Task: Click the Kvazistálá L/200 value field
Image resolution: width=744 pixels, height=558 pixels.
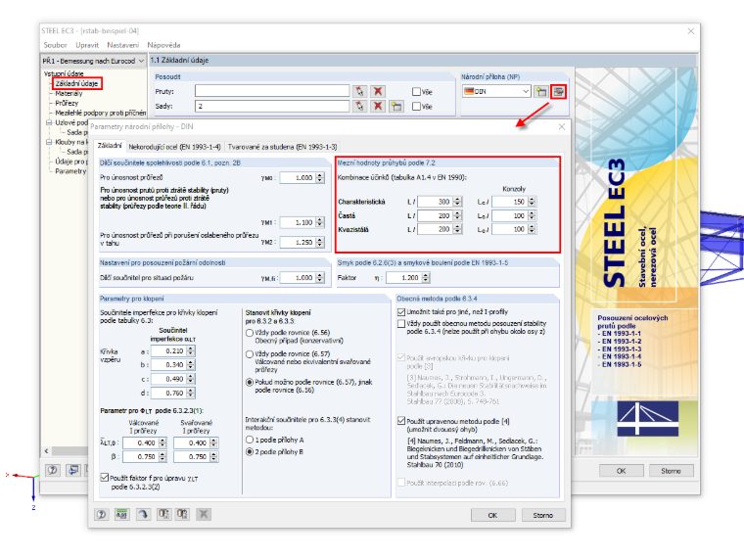Action: pos(435,230)
